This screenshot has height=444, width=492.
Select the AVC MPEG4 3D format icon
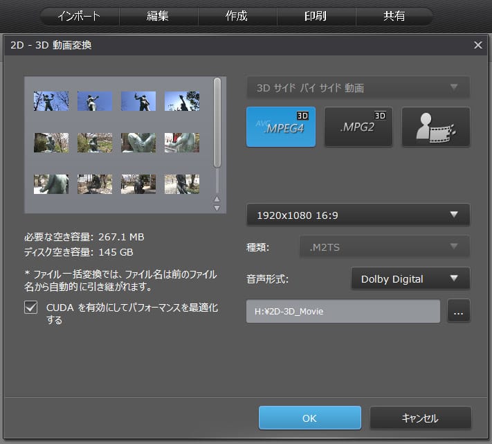281,127
